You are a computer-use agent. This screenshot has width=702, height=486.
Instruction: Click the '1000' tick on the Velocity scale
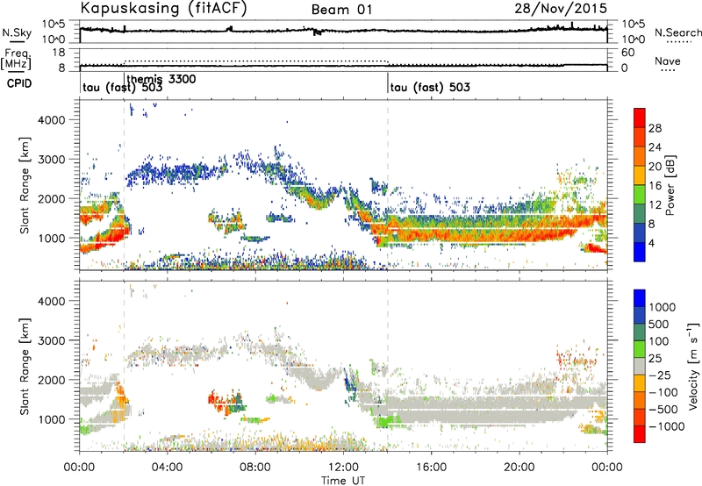662,307
